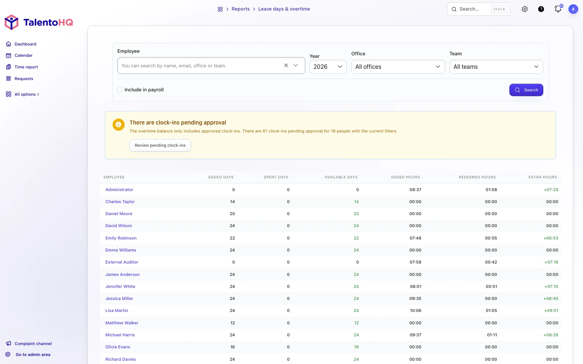Viewport: 583px width, 364px height.
Task: Click the Time report sidebar icon
Action: pyautogui.click(x=8, y=67)
